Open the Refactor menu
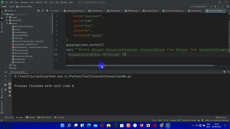Image resolution: width=230 pixels, height=129 pixels. pyautogui.click(x=39, y=2)
